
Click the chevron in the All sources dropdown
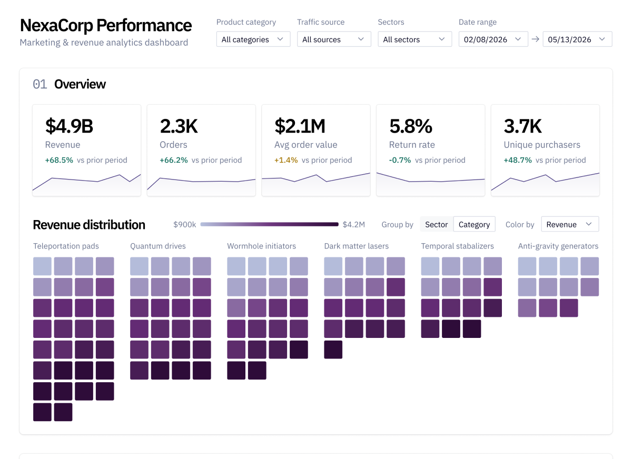pyautogui.click(x=361, y=39)
